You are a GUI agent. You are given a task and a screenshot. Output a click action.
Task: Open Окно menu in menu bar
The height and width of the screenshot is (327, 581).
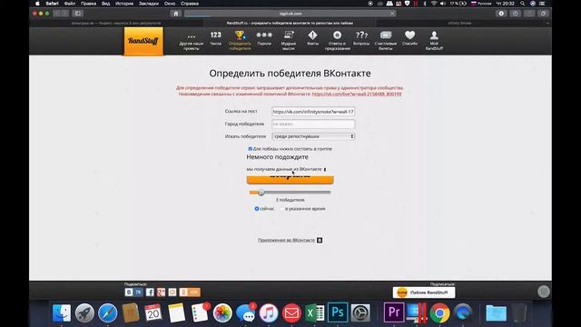(170, 4)
